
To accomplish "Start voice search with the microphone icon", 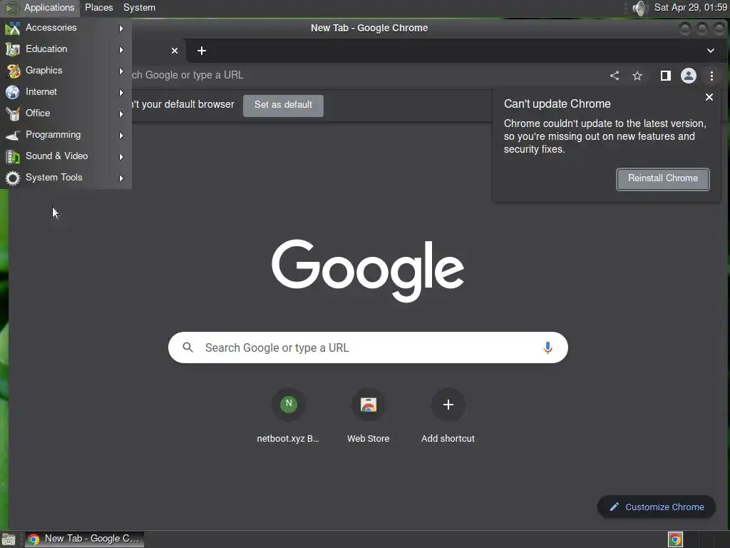I will [547, 347].
